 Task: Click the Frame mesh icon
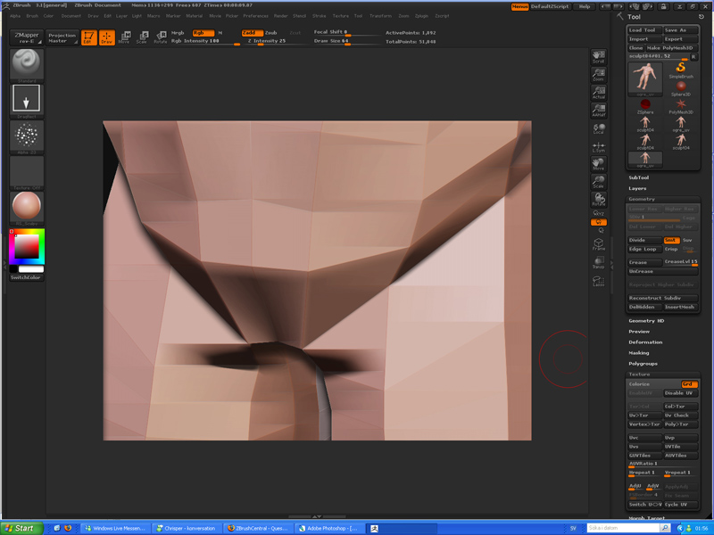(x=599, y=243)
